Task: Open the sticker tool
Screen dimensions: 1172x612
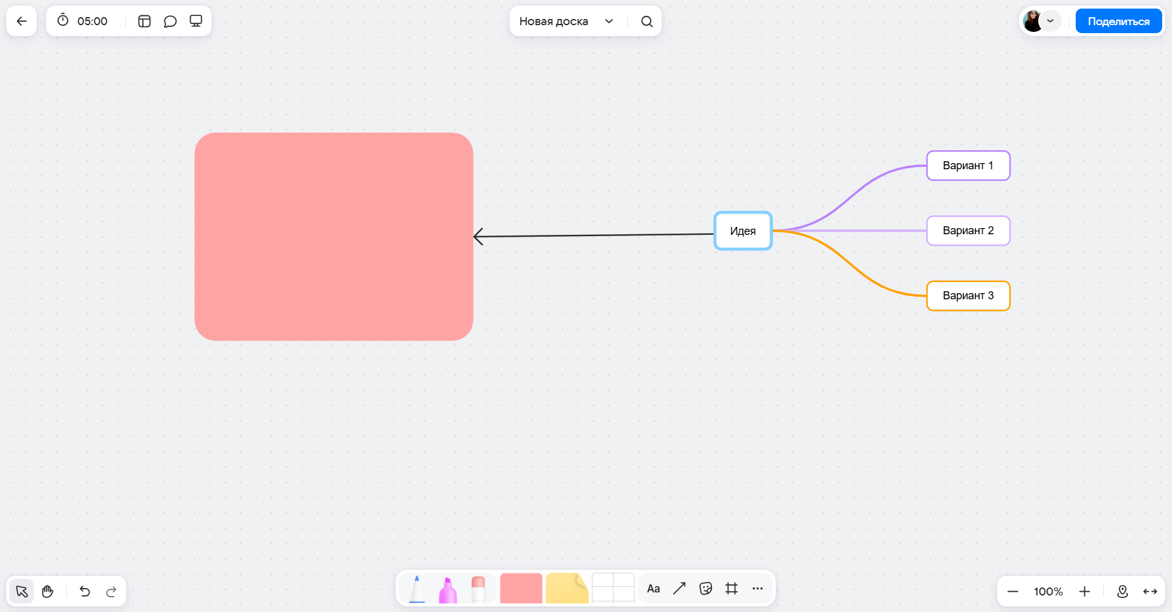Action: (x=706, y=589)
